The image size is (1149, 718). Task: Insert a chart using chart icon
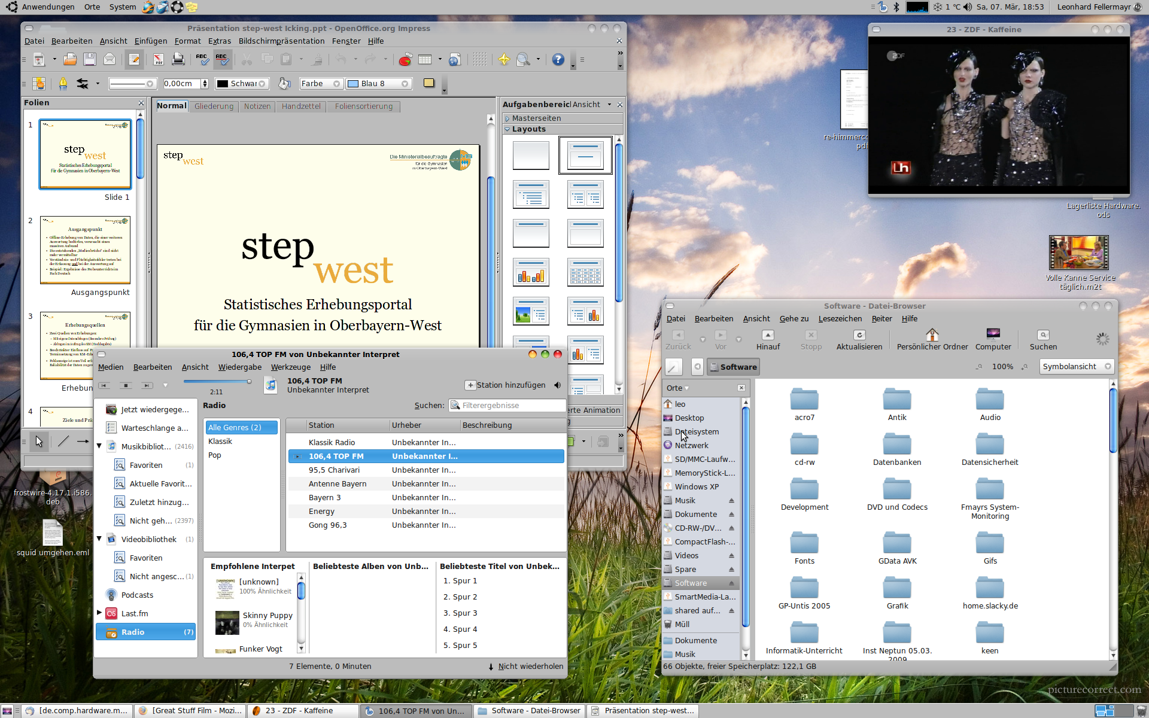405,59
